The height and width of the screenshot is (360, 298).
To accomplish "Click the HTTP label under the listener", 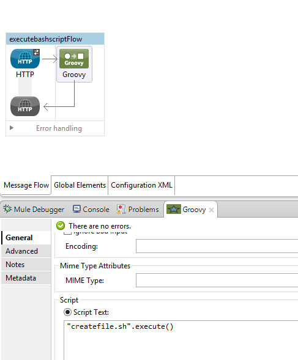I will pos(25,75).
